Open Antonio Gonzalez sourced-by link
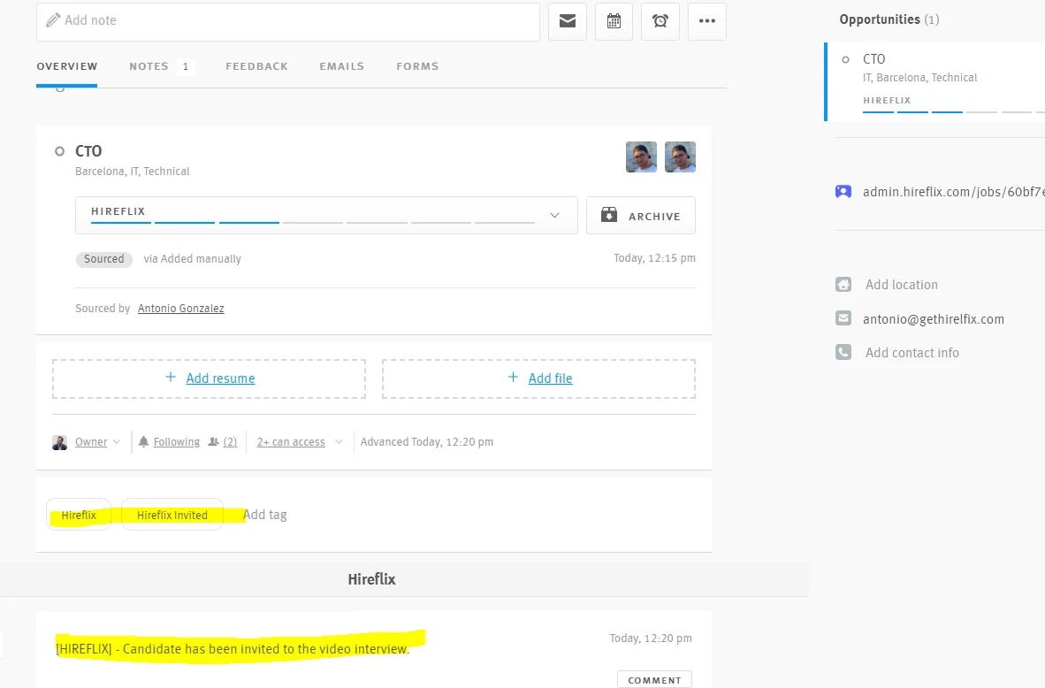1045x688 pixels. coord(180,308)
